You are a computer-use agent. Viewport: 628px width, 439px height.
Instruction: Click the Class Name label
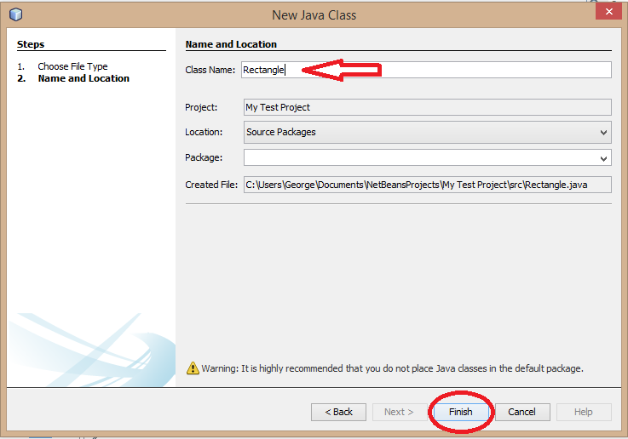pos(210,70)
